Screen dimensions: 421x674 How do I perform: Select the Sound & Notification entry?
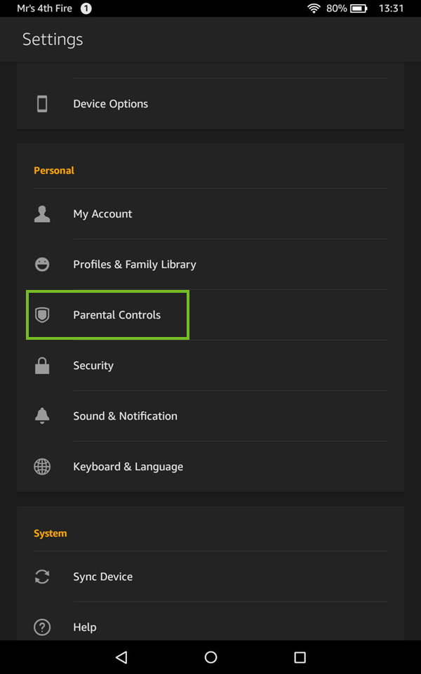tap(125, 416)
